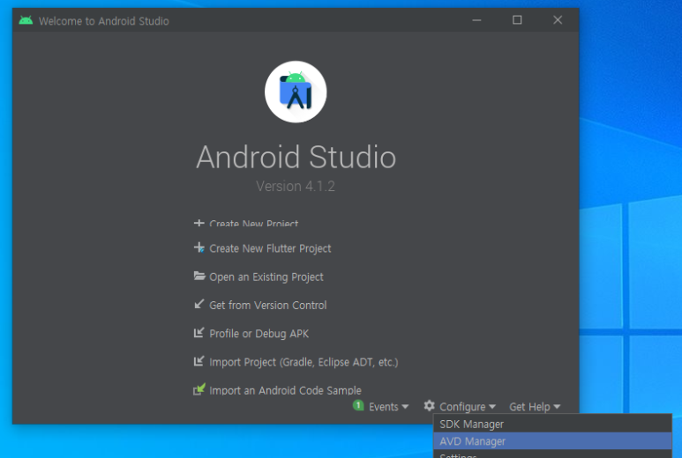
Task: Click the plus icon beside Create New Flutter Project
Action: coord(199,247)
